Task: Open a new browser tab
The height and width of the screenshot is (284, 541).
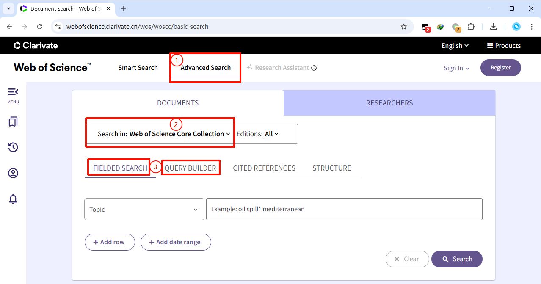Action: click(x=124, y=8)
